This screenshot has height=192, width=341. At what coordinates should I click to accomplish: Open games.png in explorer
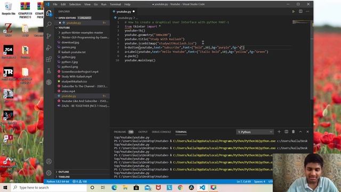69,47
